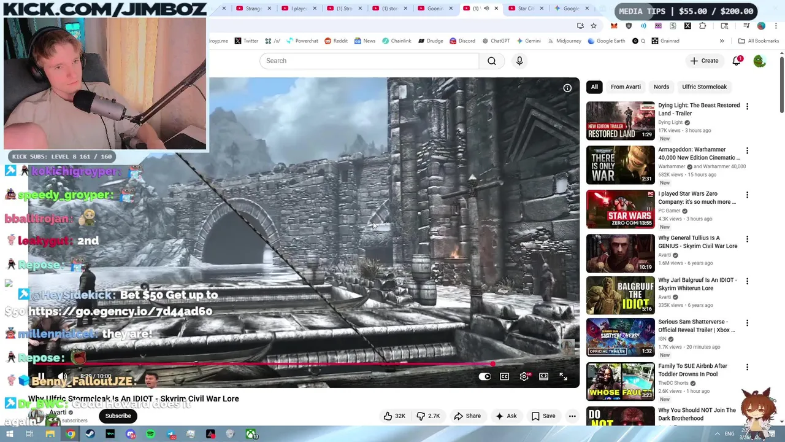This screenshot has width=785, height=442.
Task: Open the All Bookmarks folder
Action: pyautogui.click(x=758, y=41)
